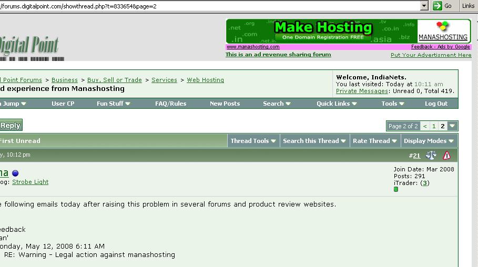Click the reputation scales icon
This screenshot has width=478, height=267.
point(431,156)
